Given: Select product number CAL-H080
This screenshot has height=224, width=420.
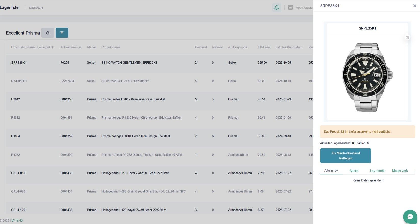Looking at the screenshot, I should (x=18, y=191).
